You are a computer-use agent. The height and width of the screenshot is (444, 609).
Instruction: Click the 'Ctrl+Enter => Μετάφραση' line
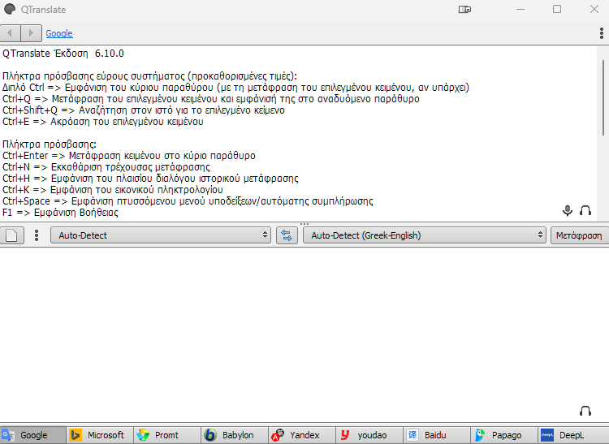tap(129, 156)
